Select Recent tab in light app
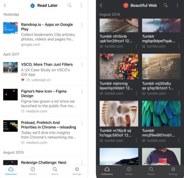This screenshot has height=178, width=184. (33, 171)
